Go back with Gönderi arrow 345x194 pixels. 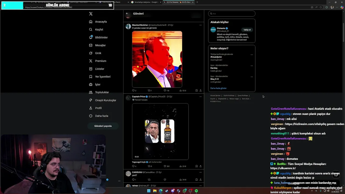(x=127, y=13)
